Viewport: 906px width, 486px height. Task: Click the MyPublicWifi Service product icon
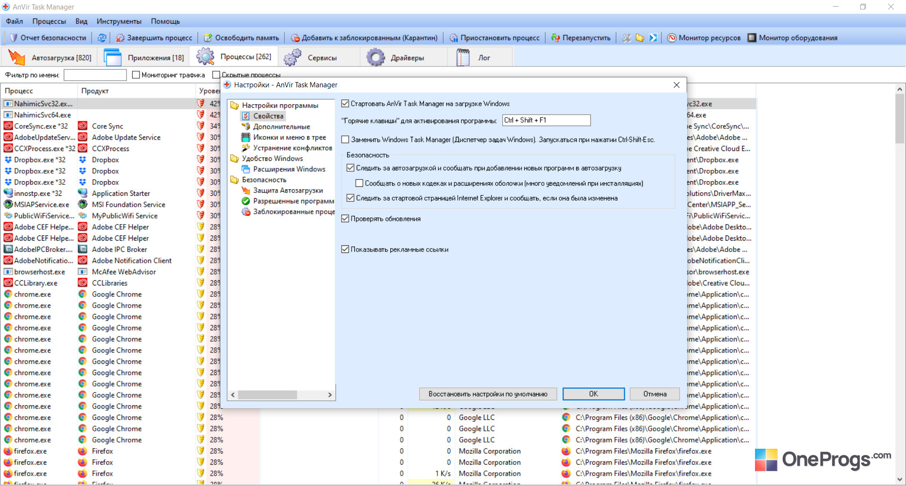[83, 216]
